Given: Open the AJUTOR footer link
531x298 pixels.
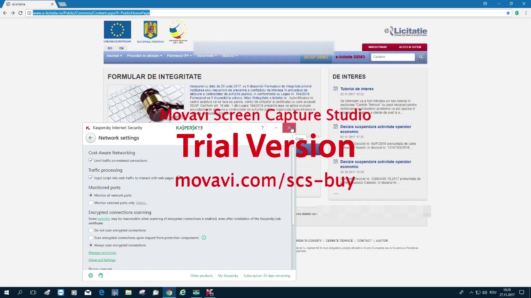Looking at the screenshot, I should 382,240.
